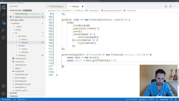Open errors and warnings count in status bar
Screen dimensions: 179x101
coord(22,99)
